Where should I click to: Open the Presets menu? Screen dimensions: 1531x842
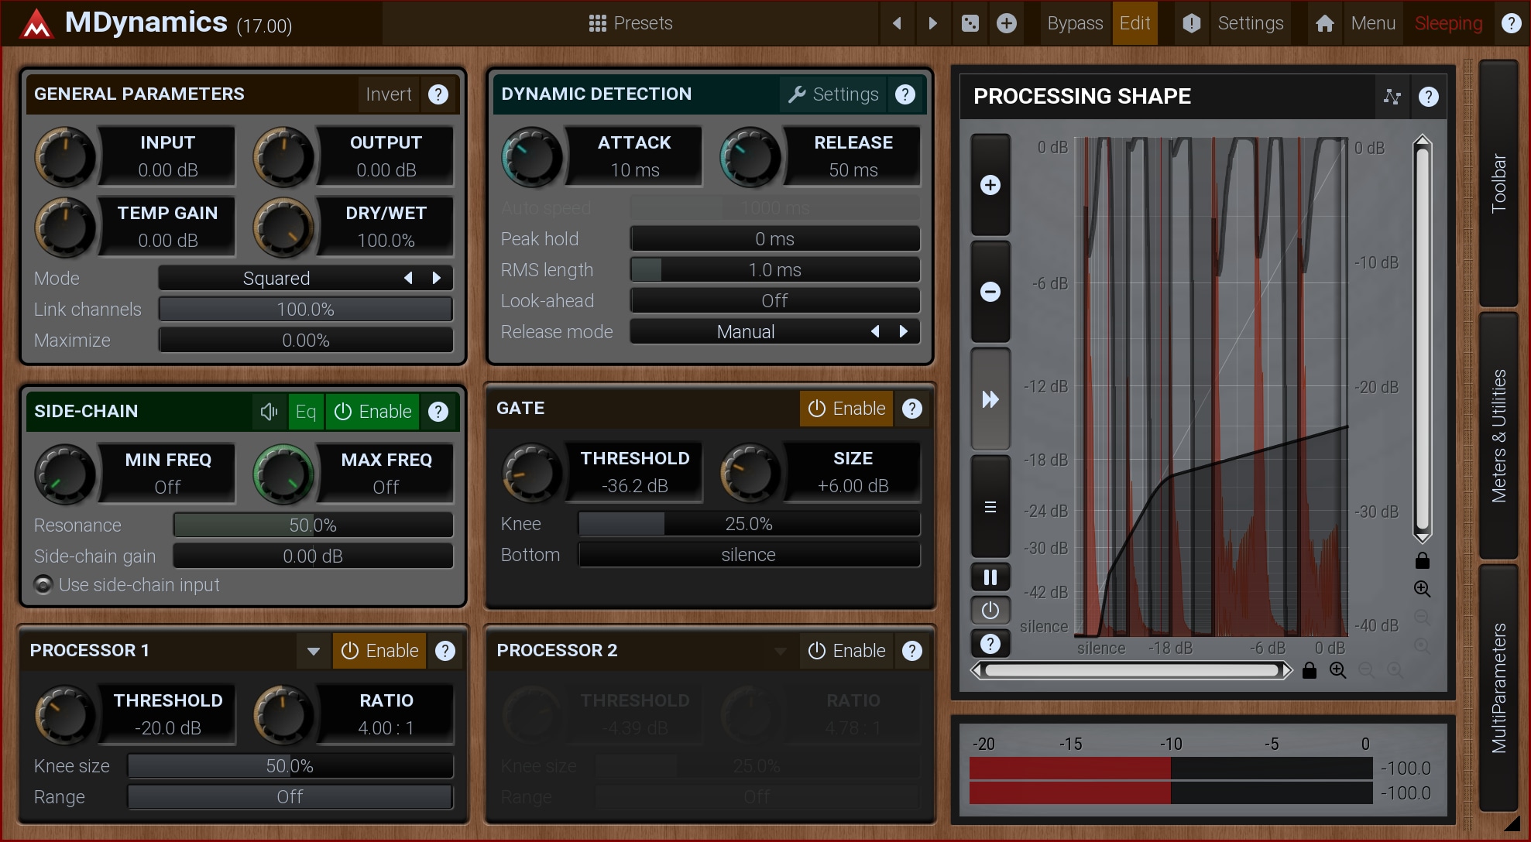coord(630,23)
